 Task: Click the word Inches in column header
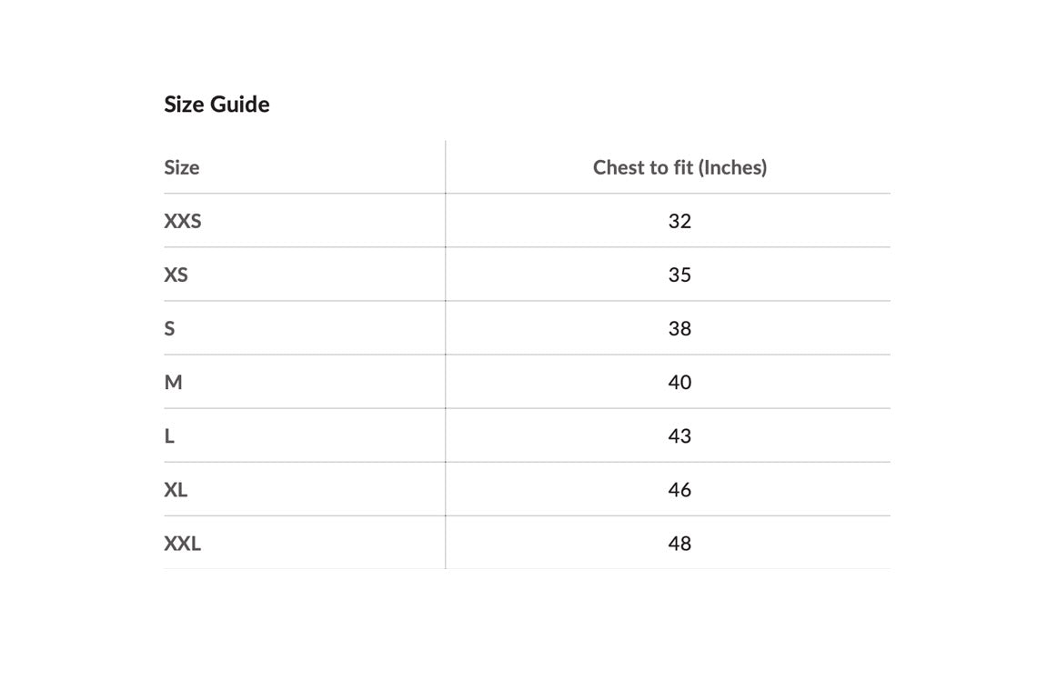pyautogui.click(x=733, y=167)
